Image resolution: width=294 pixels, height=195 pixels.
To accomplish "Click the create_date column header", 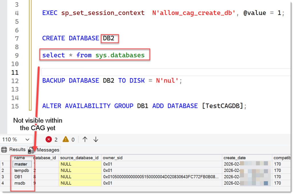I will (235, 158).
